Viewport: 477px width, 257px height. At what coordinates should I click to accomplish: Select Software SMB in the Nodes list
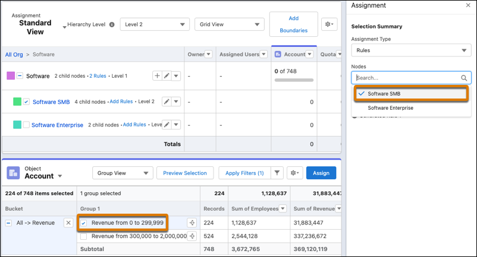411,94
